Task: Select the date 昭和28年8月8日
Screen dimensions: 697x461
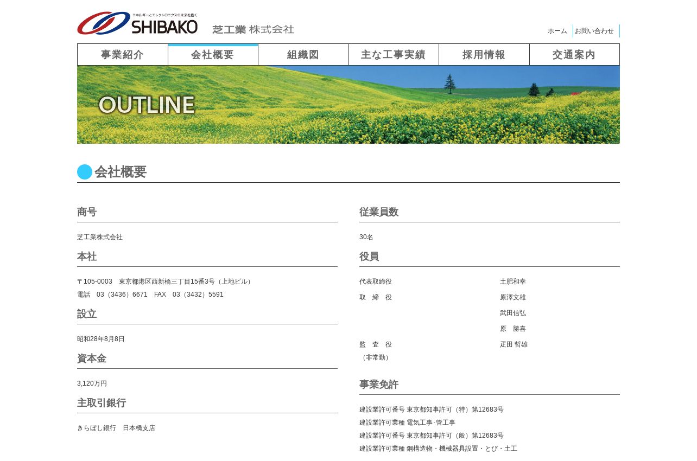Action: [101, 339]
